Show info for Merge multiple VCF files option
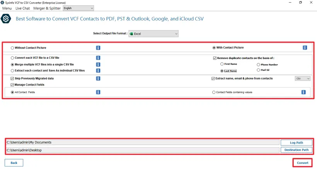This screenshot has height=169, width=317. [x=98, y=65]
